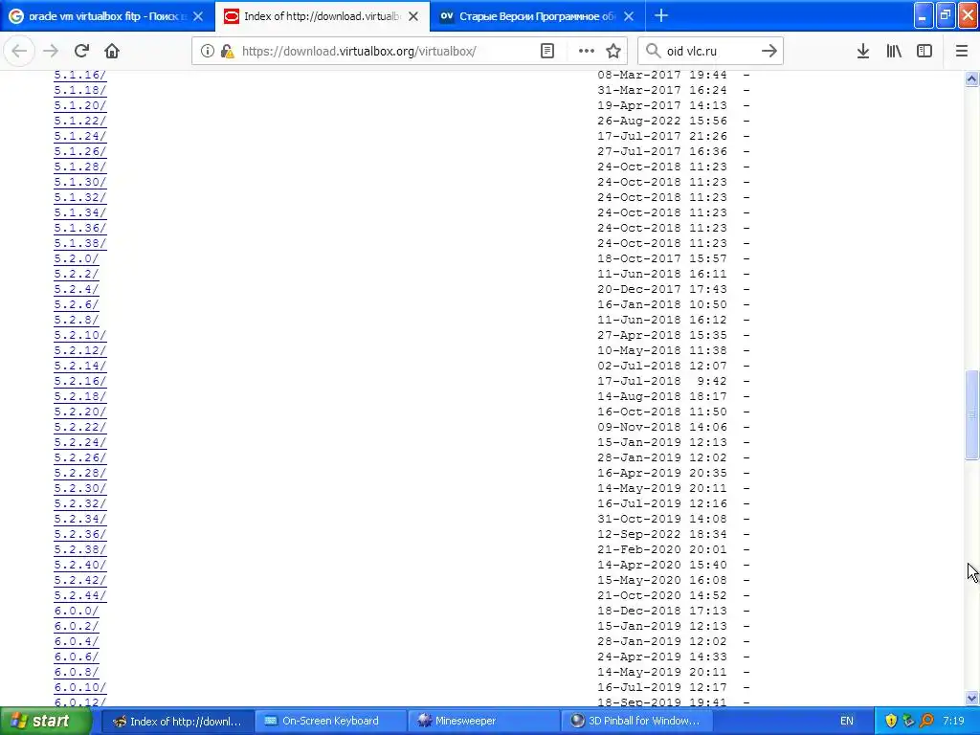Open the 5.1.16/ folder link
The image size is (980, 735).
pyautogui.click(x=80, y=75)
